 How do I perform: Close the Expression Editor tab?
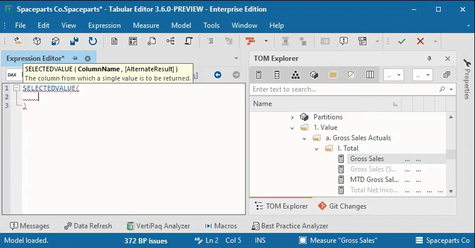click(x=88, y=59)
